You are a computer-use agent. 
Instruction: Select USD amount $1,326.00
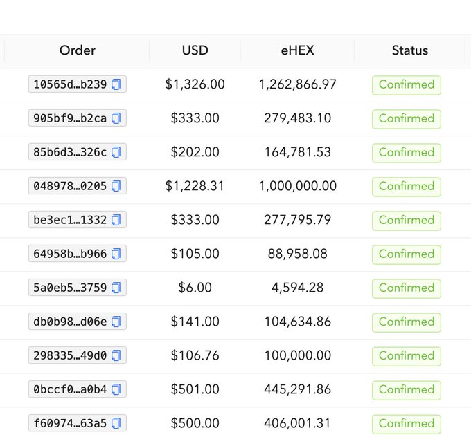(195, 84)
